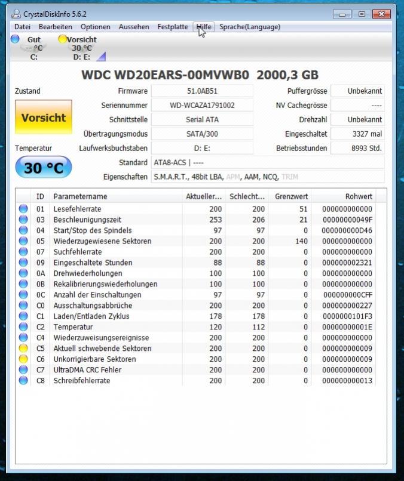Click raw value 00000000049F
This screenshot has width=404, height=481.
click(347, 220)
